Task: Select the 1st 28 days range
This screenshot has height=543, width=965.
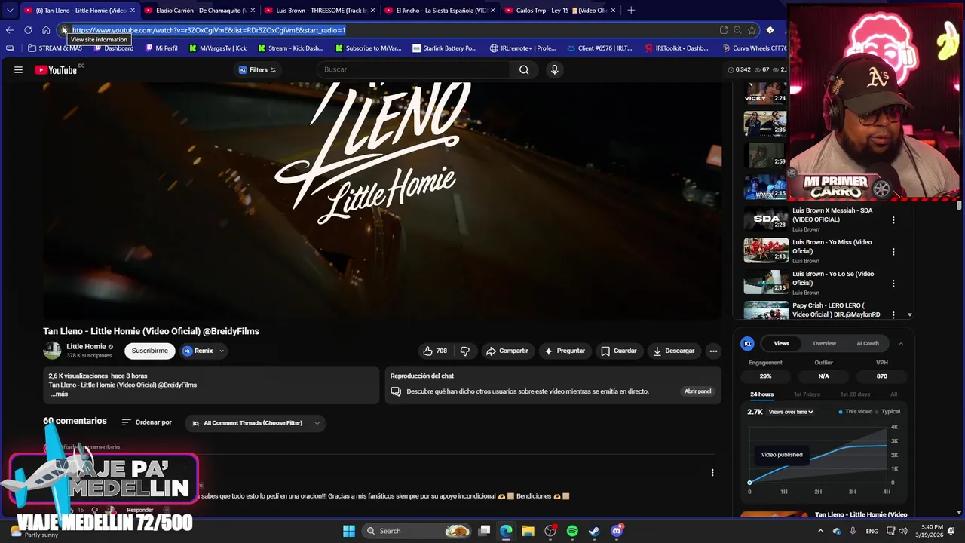Action: point(855,394)
